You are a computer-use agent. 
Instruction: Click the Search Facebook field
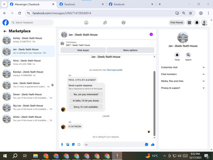[32, 23]
